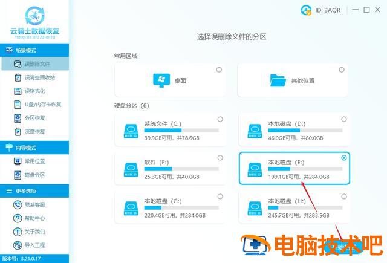Viewport: 387px width, 263px height.
Task: Open 联系客服 contact link
Action: pyautogui.click(x=35, y=204)
